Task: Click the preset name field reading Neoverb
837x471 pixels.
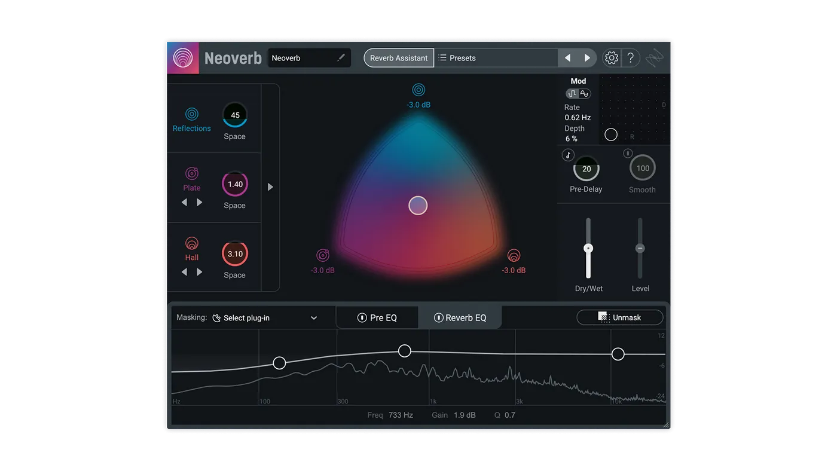Action: pos(308,58)
